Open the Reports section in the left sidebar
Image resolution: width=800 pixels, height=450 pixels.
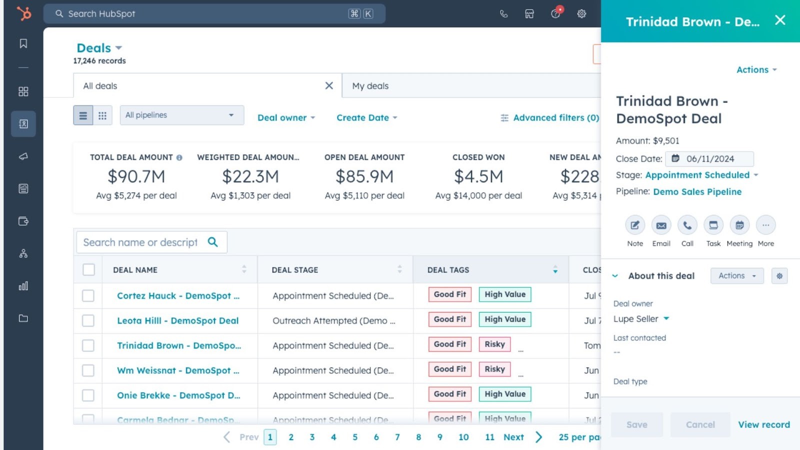22,285
